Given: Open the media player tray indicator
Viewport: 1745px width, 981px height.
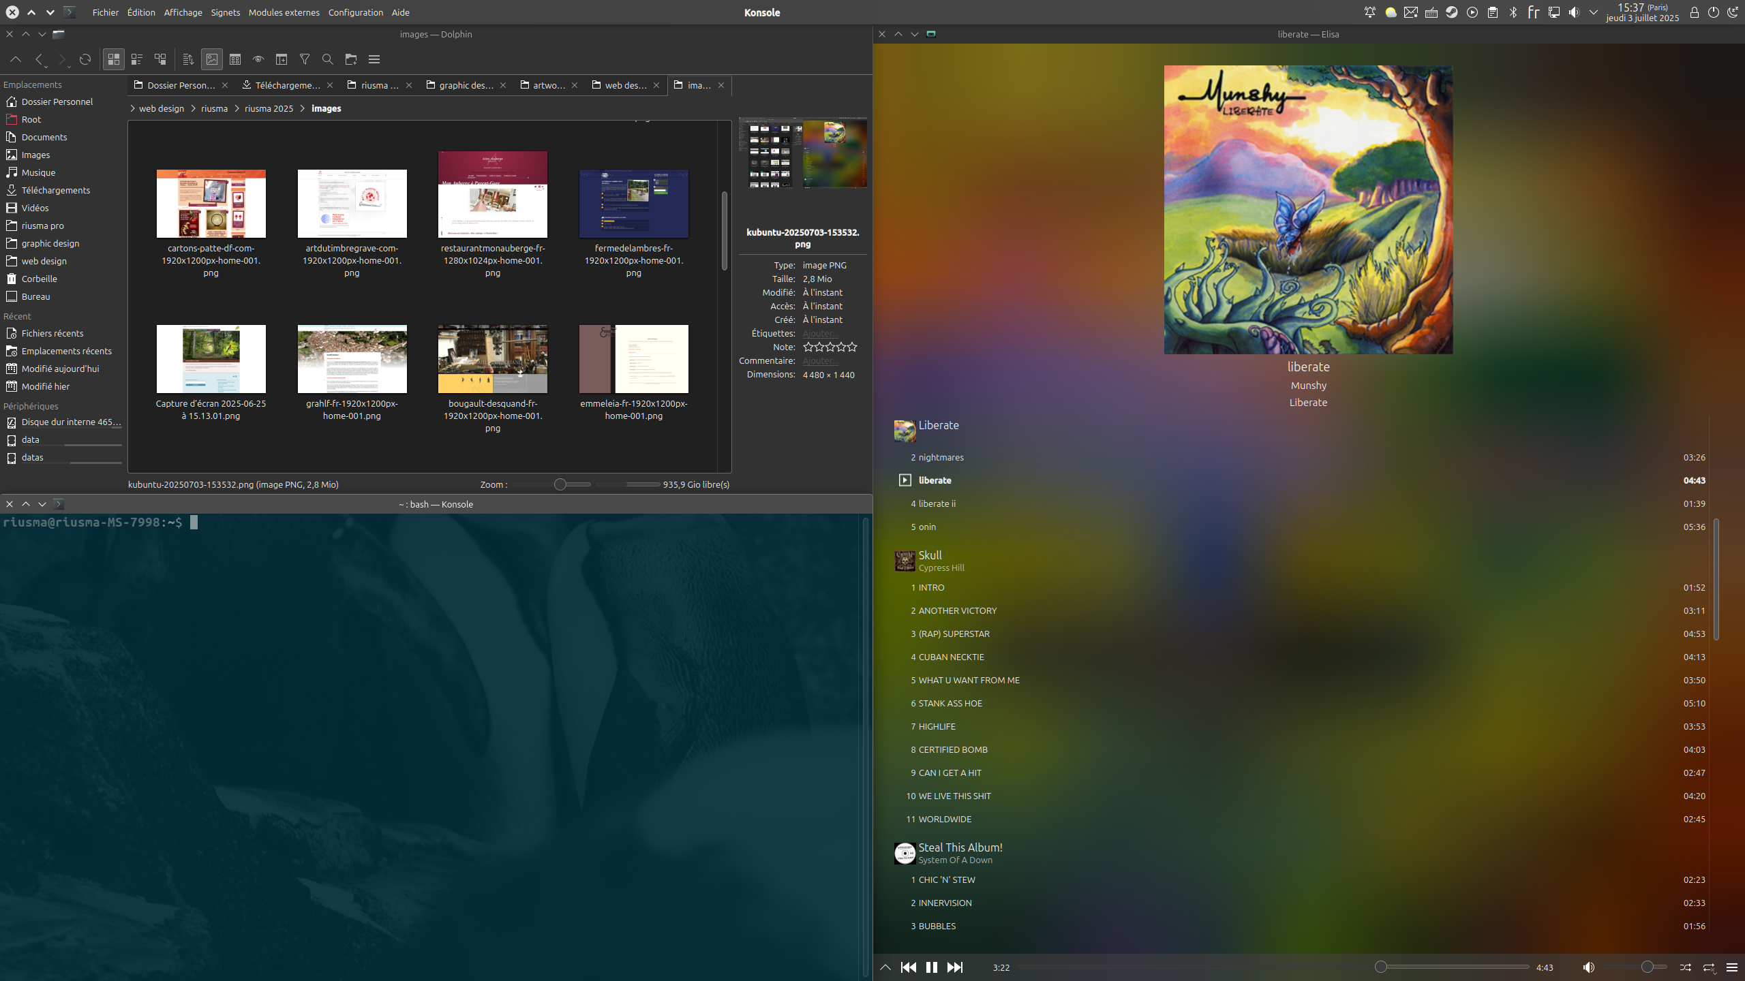Looking at the screenshot, I should pyautogui.click(x=1472, y=12).
